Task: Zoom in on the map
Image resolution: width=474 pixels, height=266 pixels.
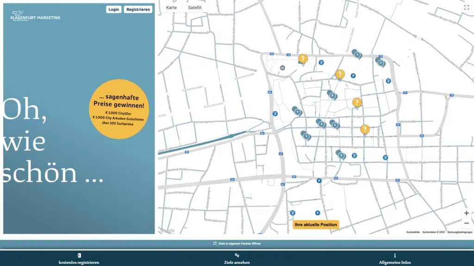Action: click(x=466, y=213)
